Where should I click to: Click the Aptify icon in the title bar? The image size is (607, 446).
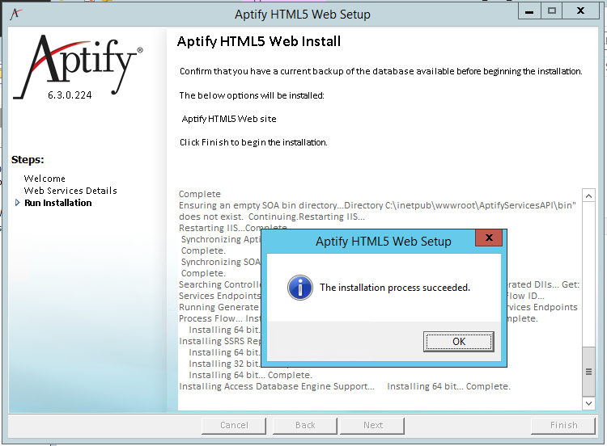15,14
